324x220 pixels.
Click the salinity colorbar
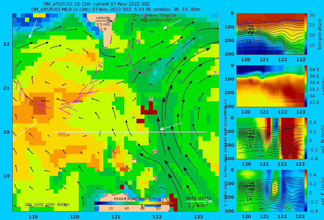[x=306, y=86]
